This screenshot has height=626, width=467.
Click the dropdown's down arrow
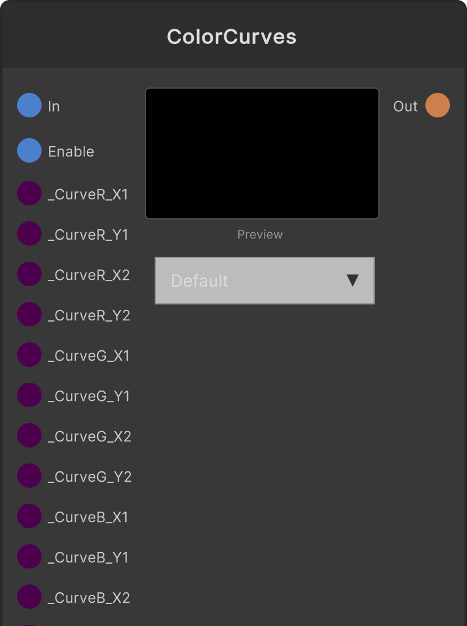tap(353, 280)
